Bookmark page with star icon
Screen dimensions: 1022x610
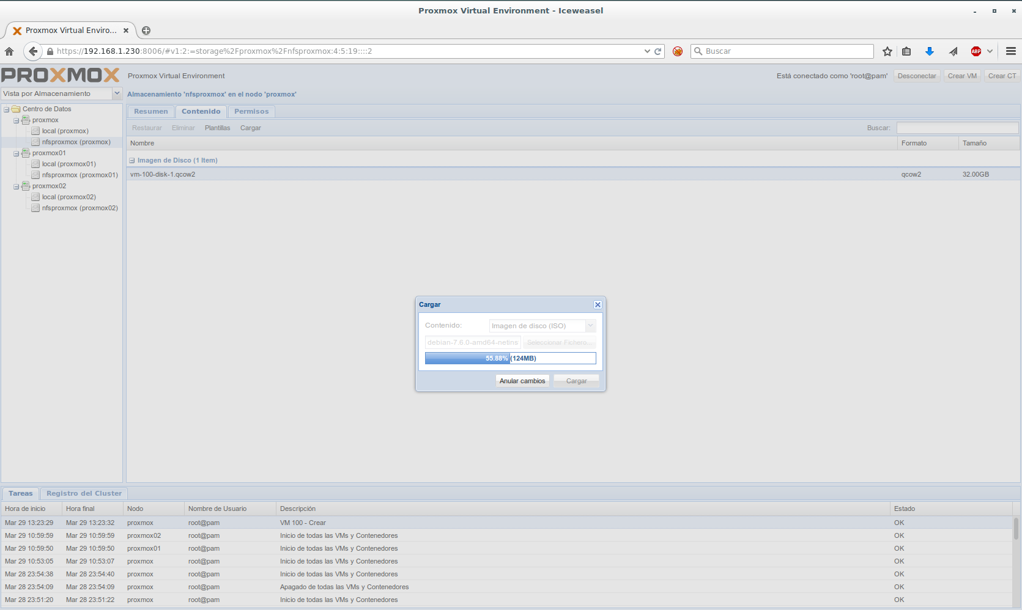pos(887,51)
